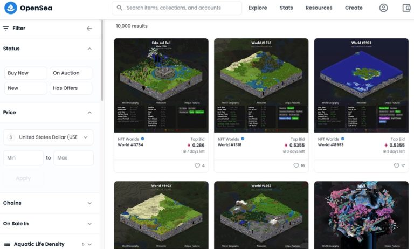Open the United States Dollar currency dropdown
Image resolution: width=414 pixels, height=249 pixels.
click(x=49, y=137)
